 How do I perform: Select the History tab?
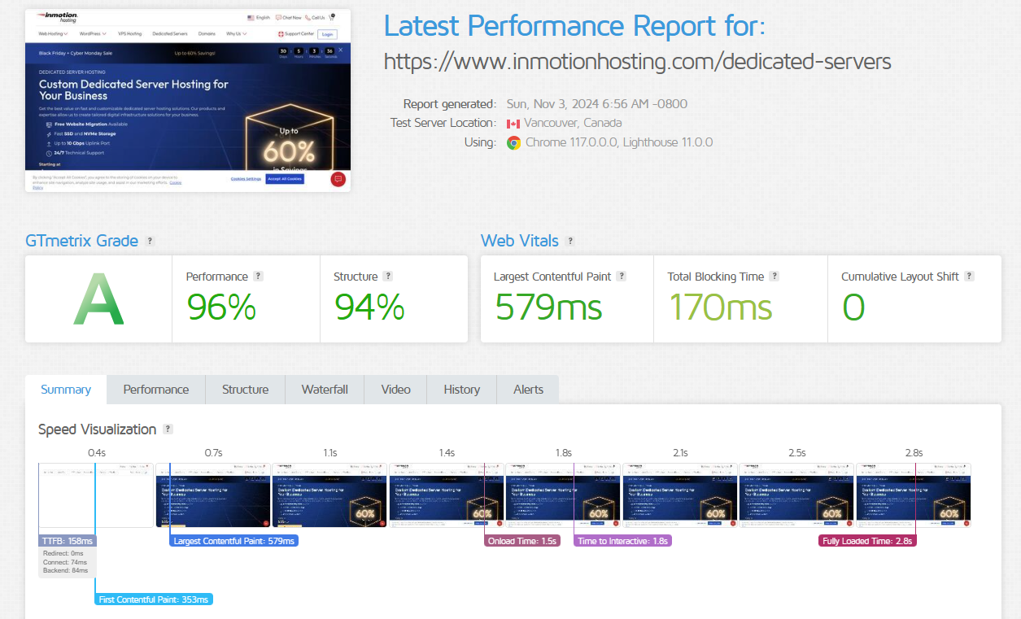(462, 390)
